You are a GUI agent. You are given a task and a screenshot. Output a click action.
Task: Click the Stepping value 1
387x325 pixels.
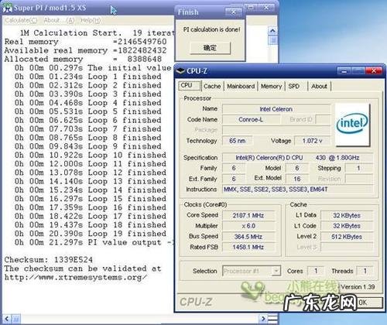click(x=358, y=168)
